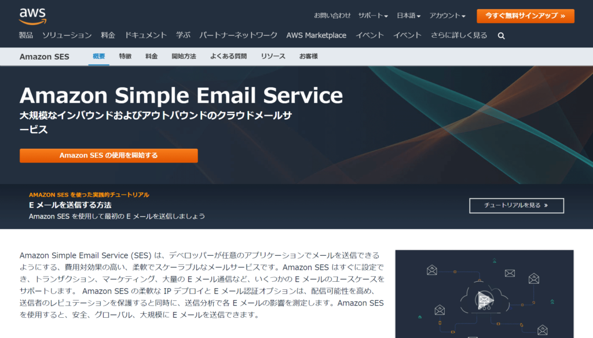The height and width of the screenshot is (338, 593).
Task: Click the AWS logo
Action: tap(32, 16)
